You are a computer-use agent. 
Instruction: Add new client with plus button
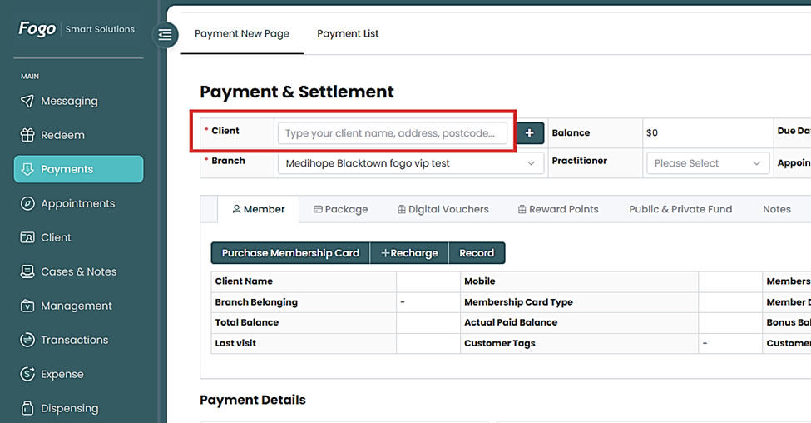coord(530,133)
